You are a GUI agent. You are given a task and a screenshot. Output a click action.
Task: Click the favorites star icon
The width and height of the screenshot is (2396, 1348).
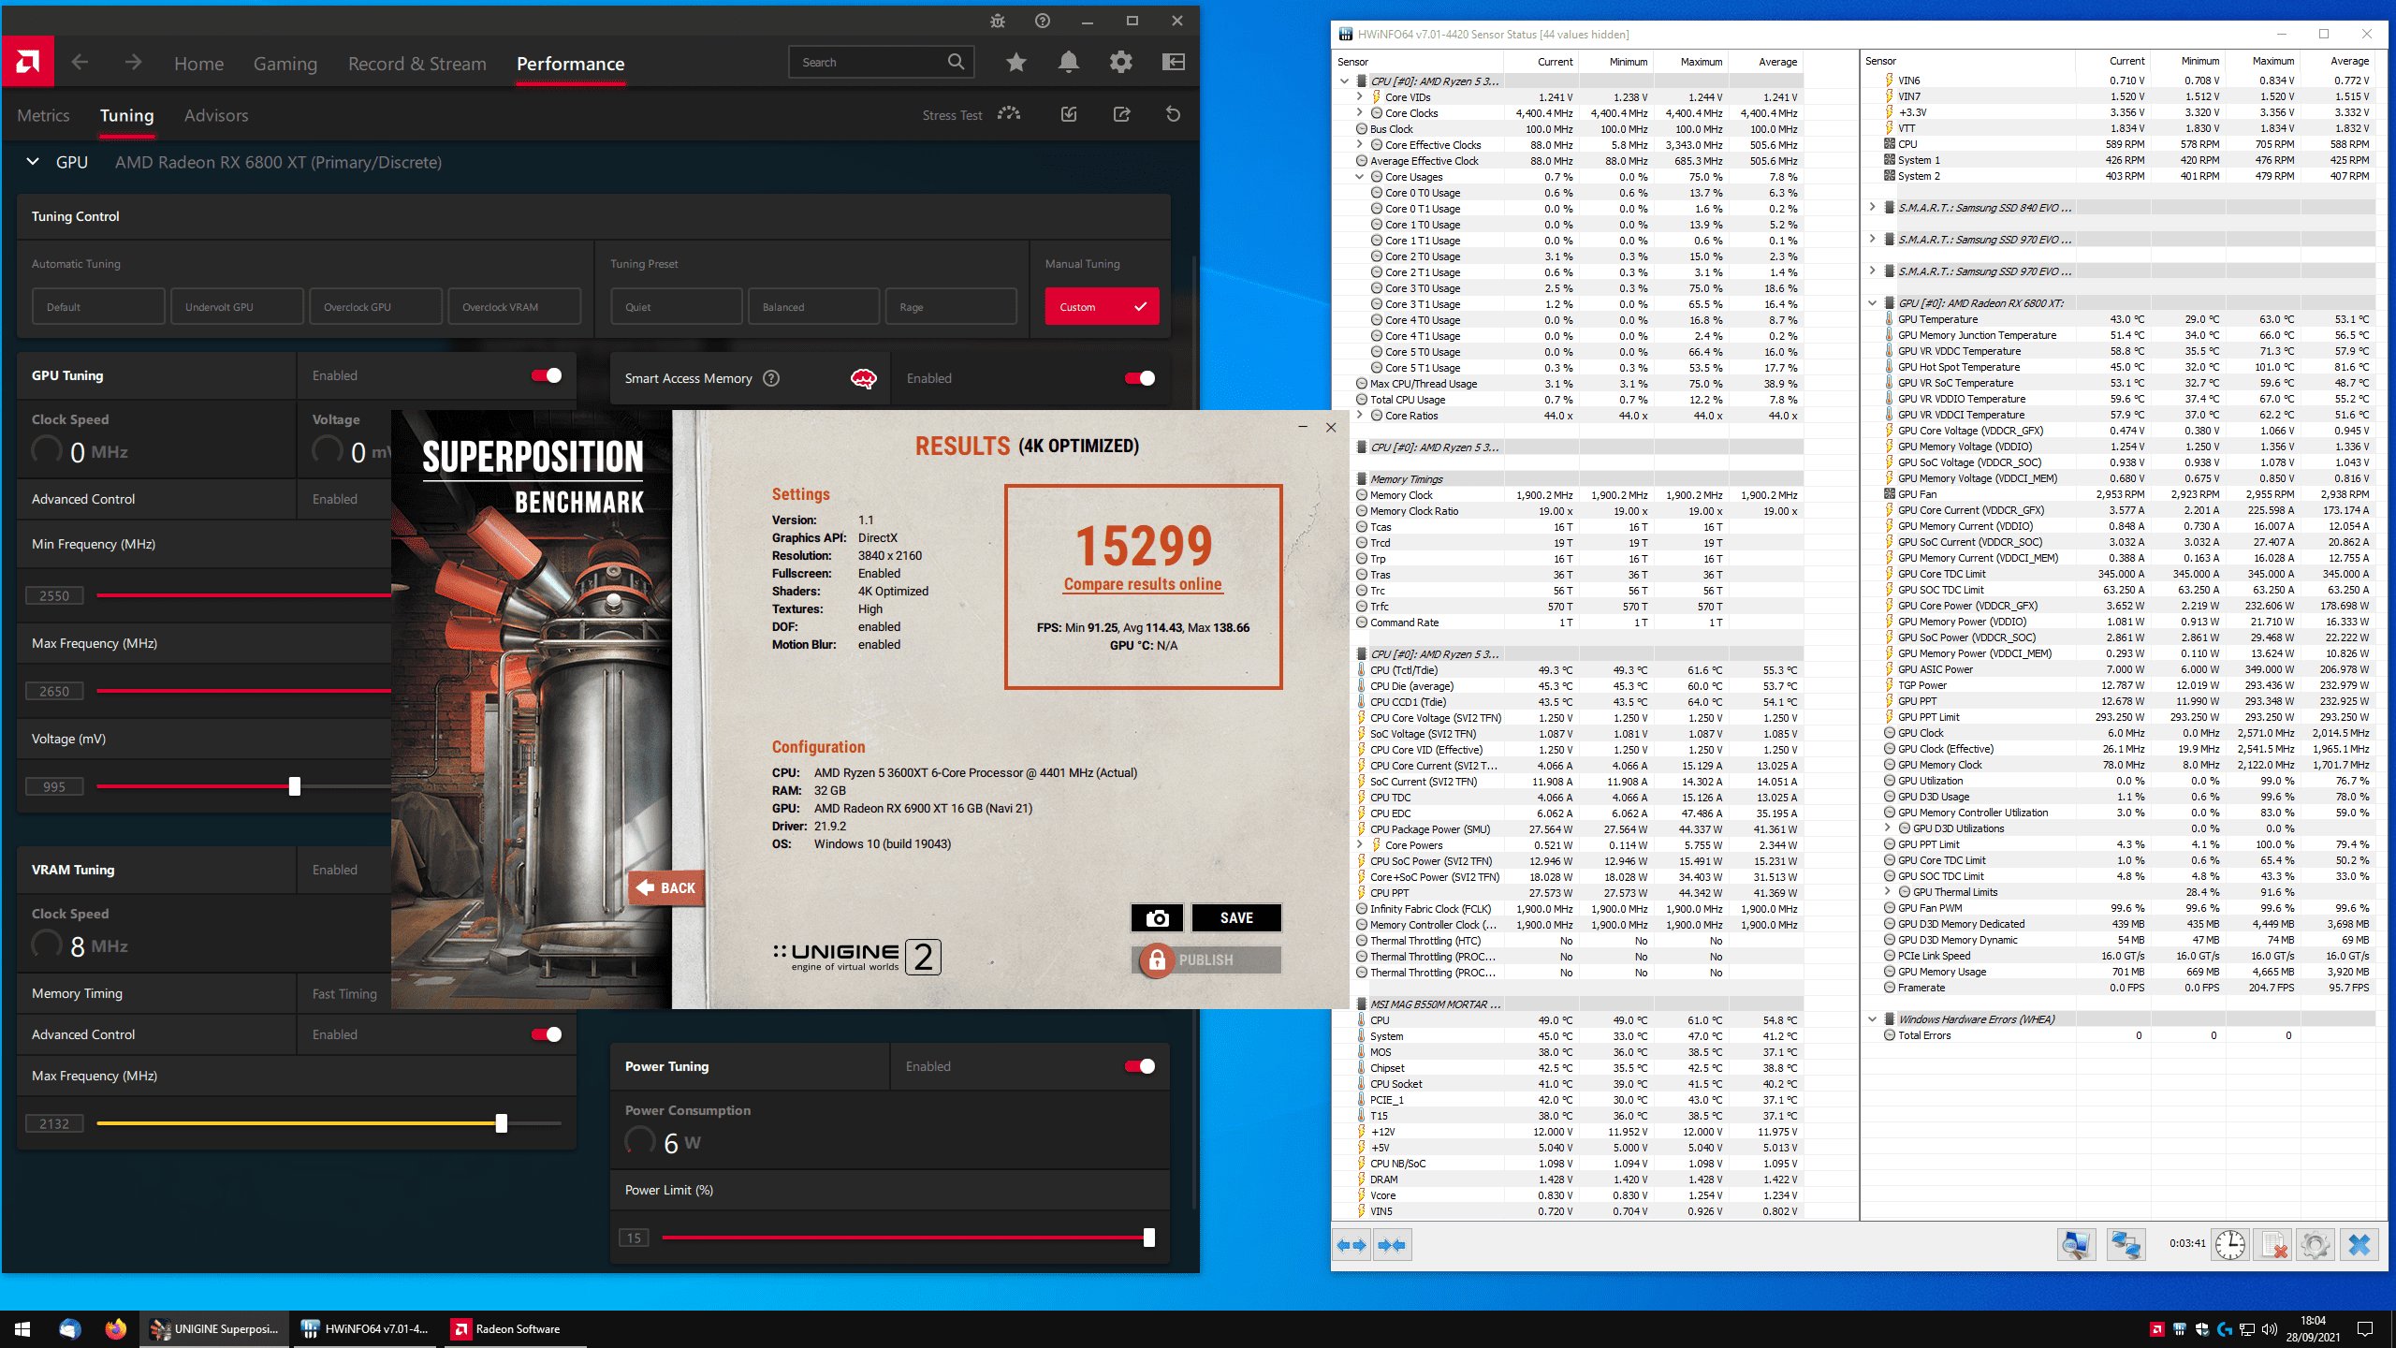pyautogui.click(x=1015, y=63)
